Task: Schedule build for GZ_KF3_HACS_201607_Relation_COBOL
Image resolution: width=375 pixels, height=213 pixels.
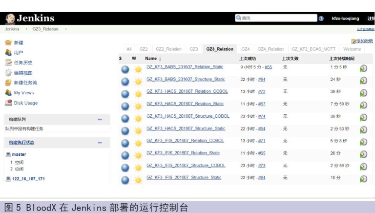Action: click(363, 93)
